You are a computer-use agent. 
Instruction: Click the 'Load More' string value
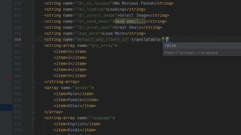pyautogui.click(x=114, y=33)
